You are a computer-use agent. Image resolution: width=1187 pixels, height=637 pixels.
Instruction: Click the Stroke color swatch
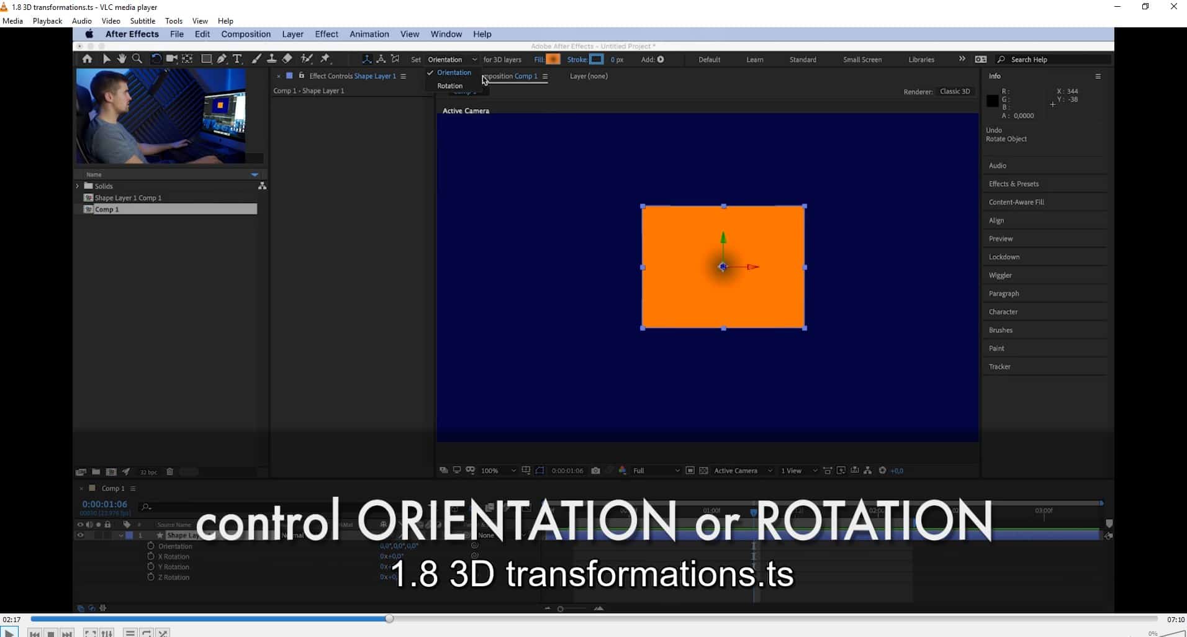(596, 60)
